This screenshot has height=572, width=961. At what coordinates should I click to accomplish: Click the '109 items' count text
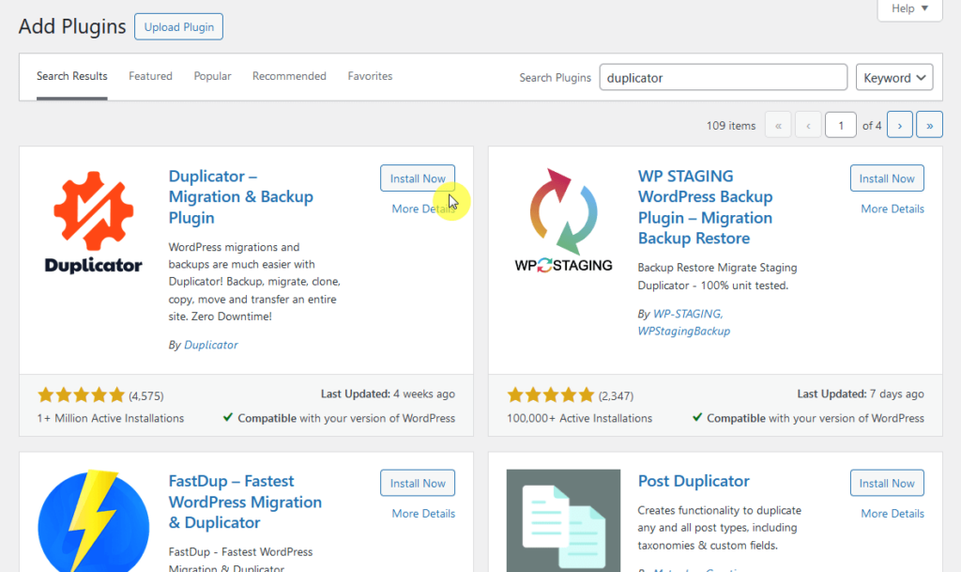(x=730, y=126)
